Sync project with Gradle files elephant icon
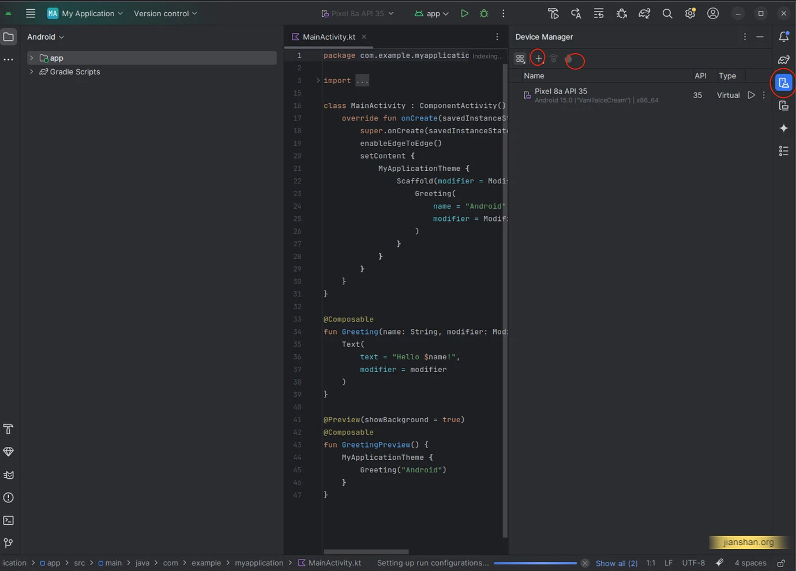The width and height of the screenshot is (796, 571). pyautogui.click(x=644, y=13)
